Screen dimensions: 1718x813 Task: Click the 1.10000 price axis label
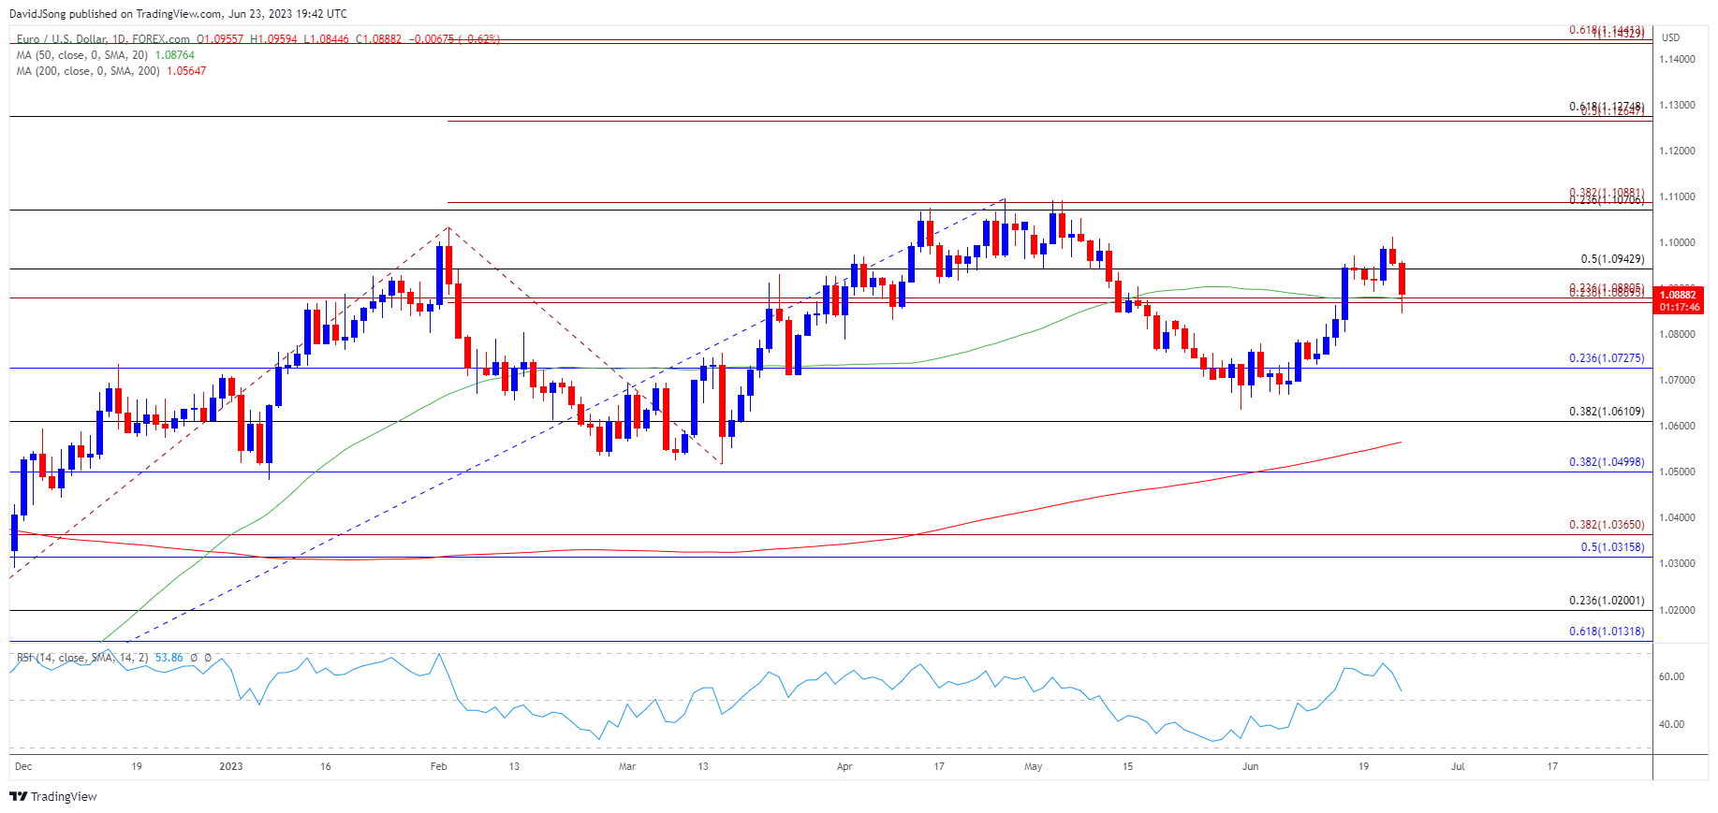1677,242
